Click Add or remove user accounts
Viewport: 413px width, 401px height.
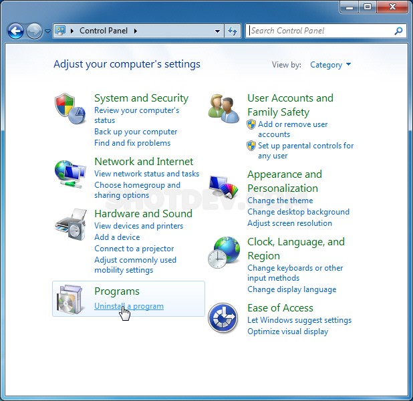pos(293,129)
